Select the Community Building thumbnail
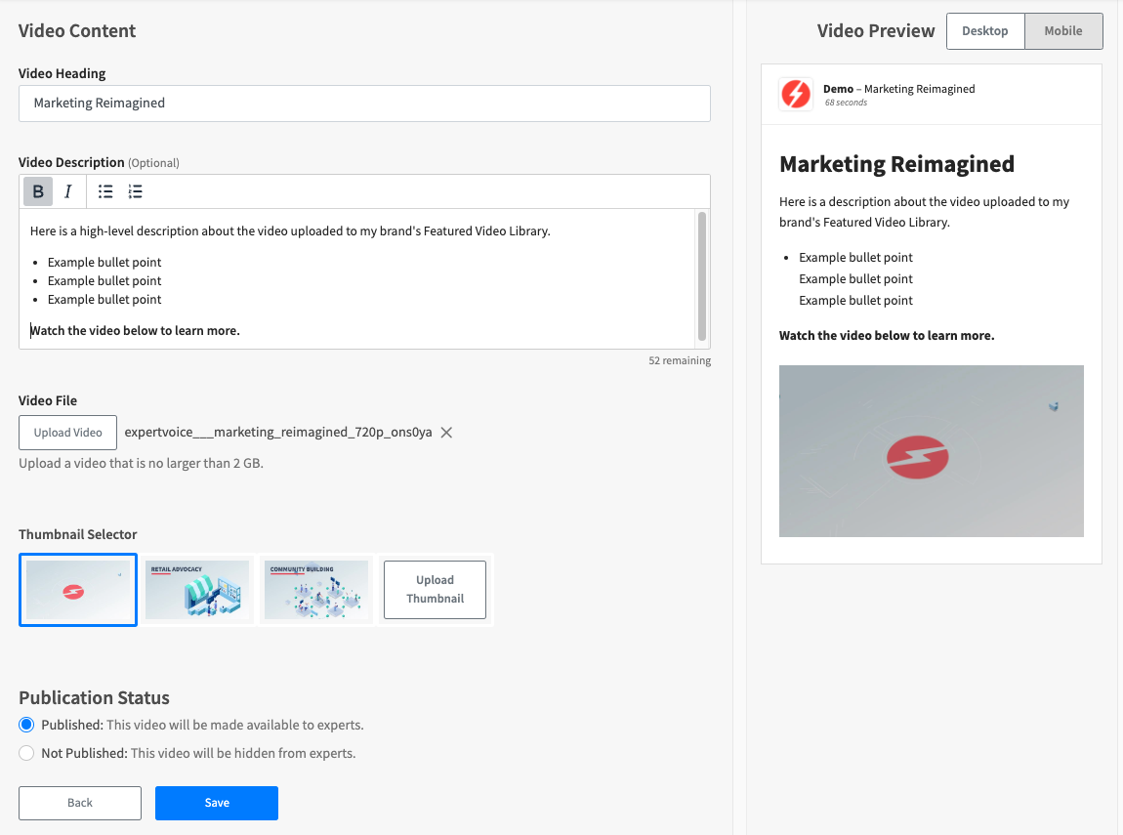The width and height of the screenshot is (1123, 835). [x=315, y=589]
